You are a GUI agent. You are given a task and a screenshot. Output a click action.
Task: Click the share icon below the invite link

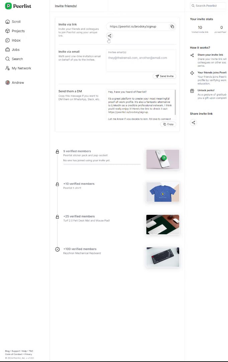(110, 36)
